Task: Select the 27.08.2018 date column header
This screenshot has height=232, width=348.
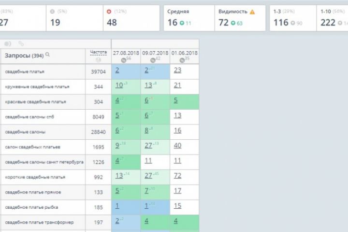Action: (126, 52)
